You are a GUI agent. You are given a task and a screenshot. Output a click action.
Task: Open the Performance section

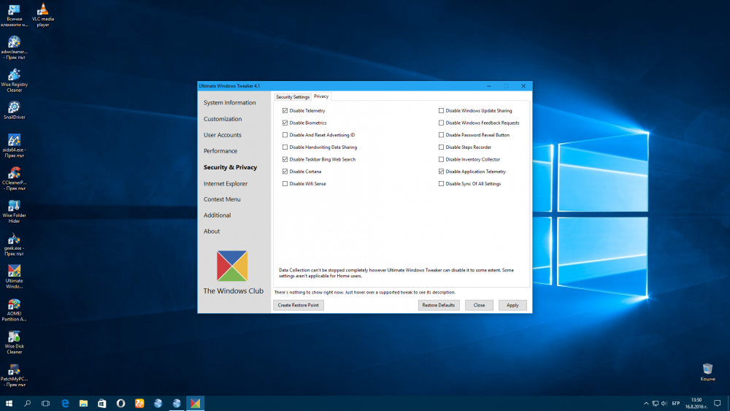[220, 151]
